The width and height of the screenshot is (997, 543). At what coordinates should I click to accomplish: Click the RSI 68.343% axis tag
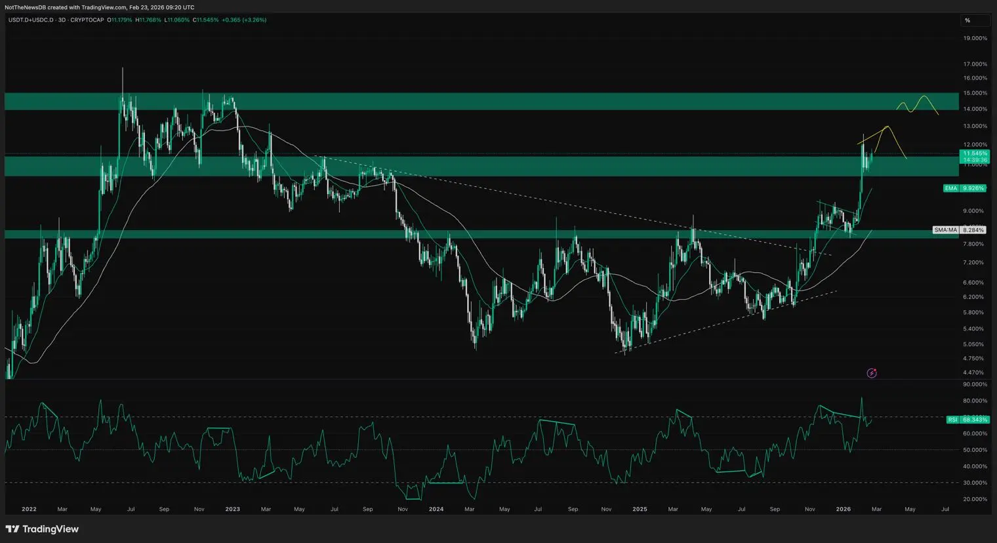point(967,420)
